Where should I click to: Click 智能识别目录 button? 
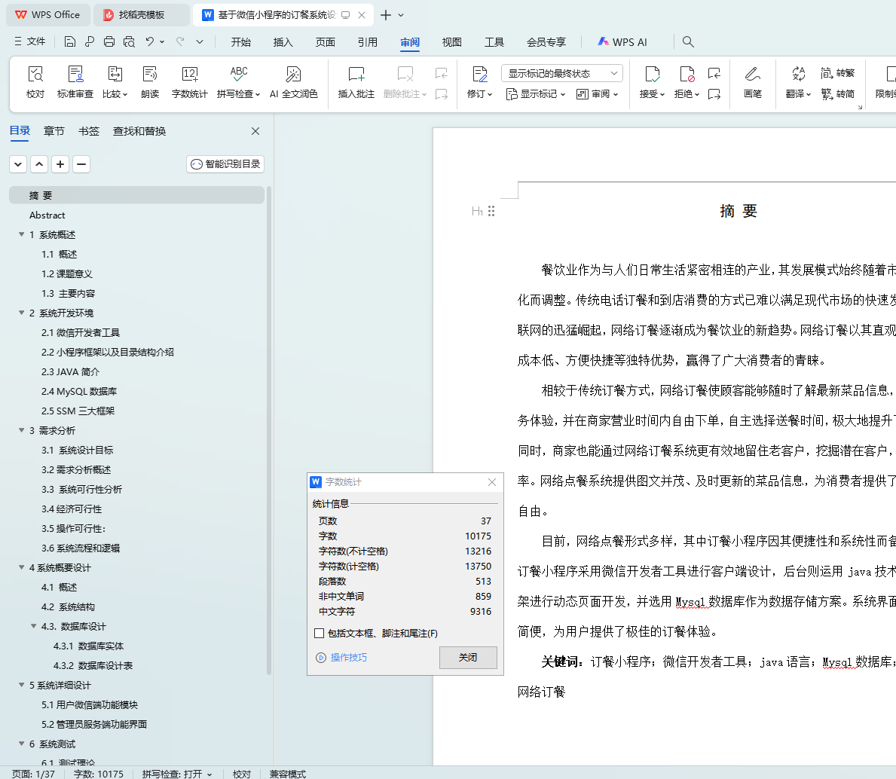(x=225, y=164)
